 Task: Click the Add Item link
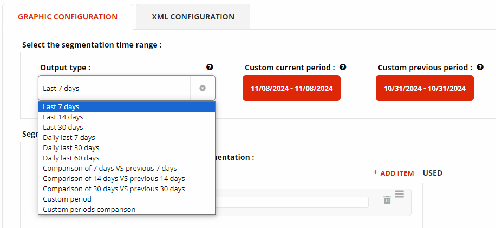click(x=393, y=173)
